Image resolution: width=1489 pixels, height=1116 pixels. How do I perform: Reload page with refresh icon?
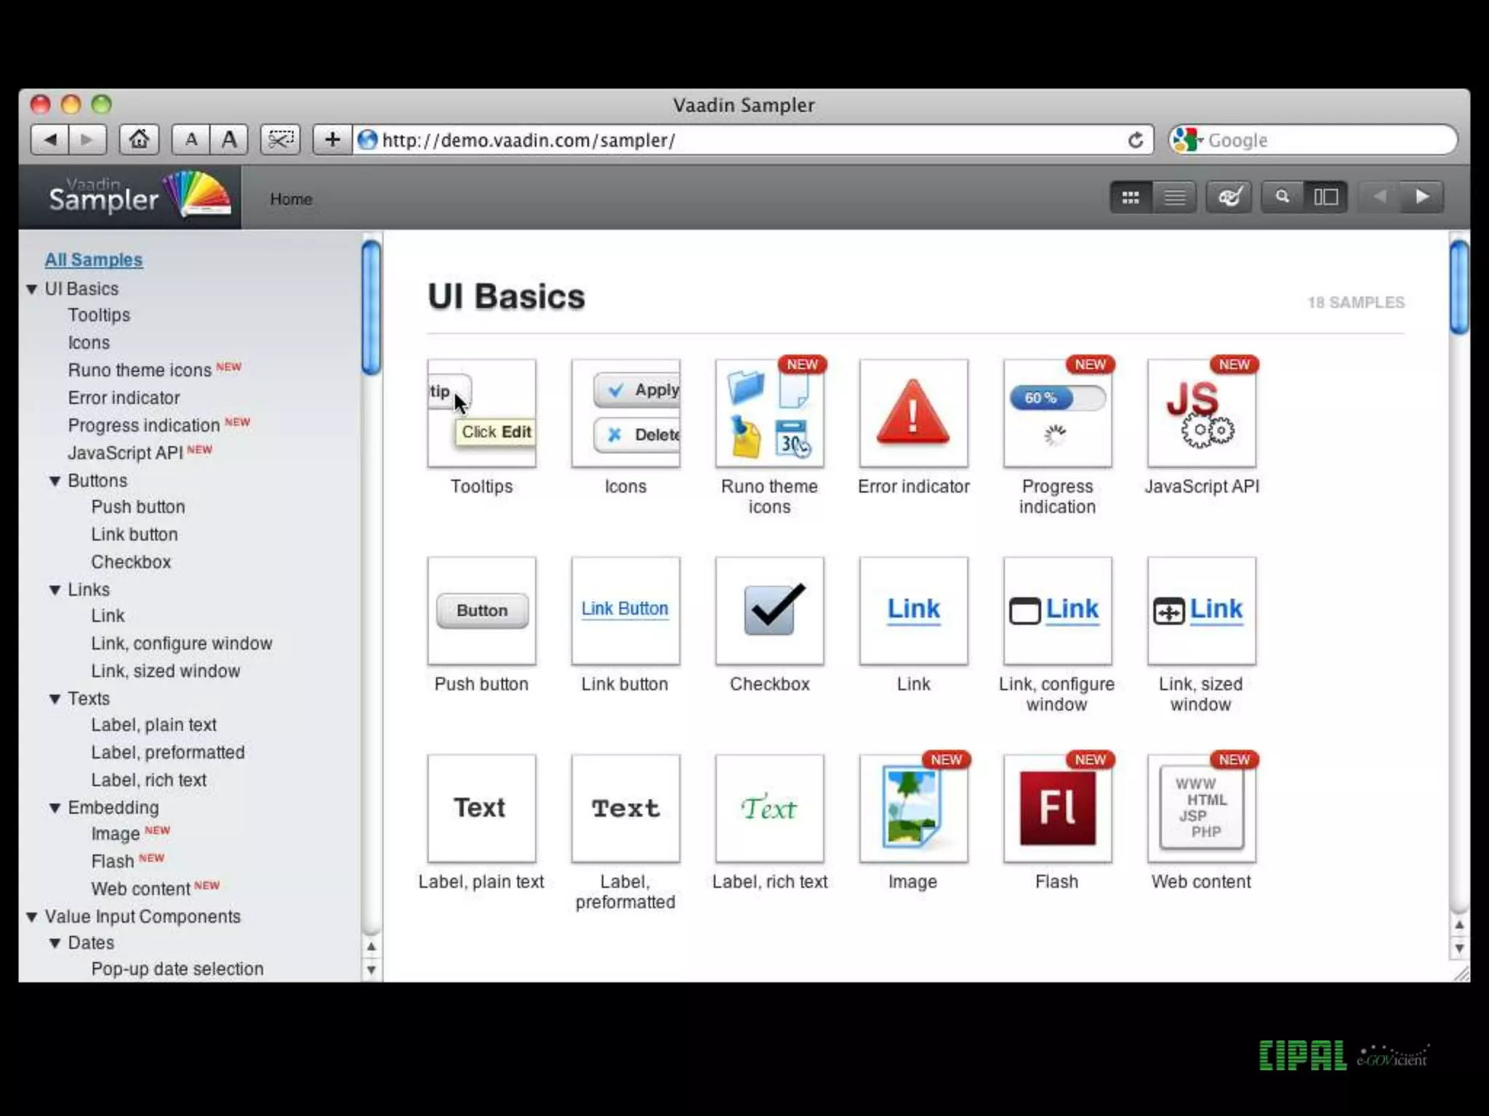click(x=1135, y=139)
